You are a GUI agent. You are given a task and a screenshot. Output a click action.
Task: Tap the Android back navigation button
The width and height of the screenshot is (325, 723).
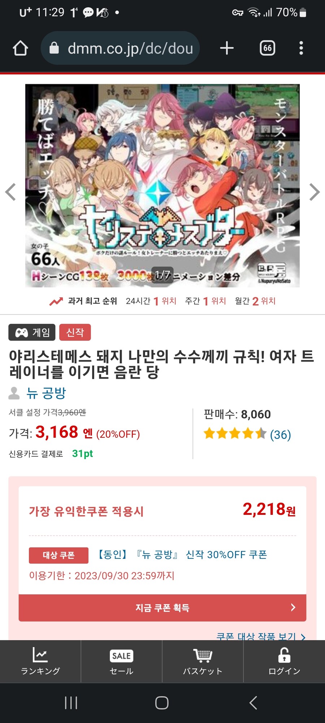point(253,703)
